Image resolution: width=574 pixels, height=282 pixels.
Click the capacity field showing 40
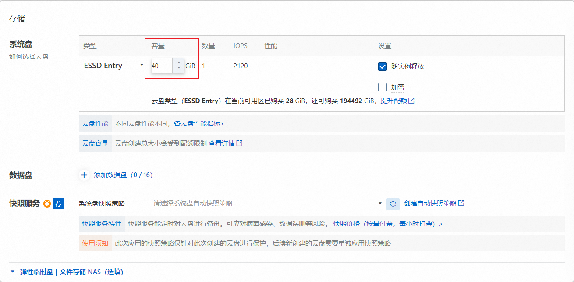[x=160, y=66]
